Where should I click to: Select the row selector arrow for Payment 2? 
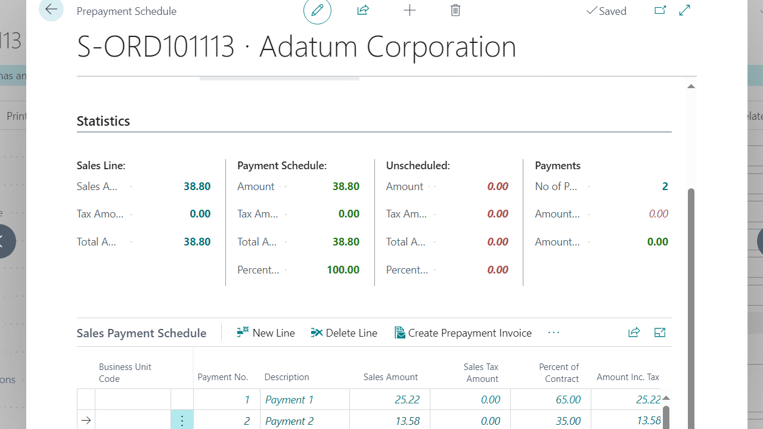click(86, 420)
